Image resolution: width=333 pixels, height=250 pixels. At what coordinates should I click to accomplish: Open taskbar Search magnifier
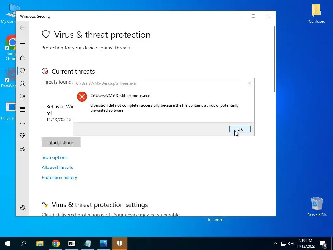(x=23, y=243)
